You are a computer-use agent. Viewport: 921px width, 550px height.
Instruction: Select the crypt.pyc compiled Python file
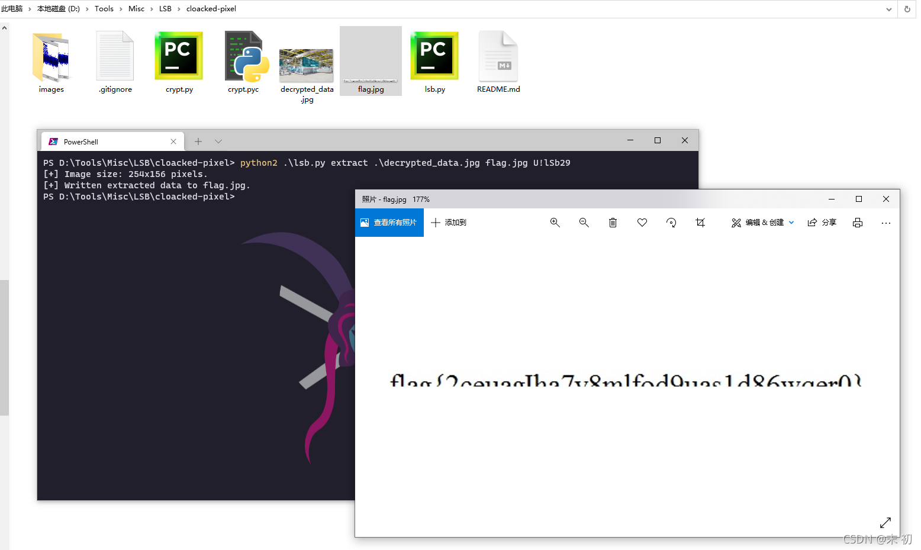pos(243,62)
